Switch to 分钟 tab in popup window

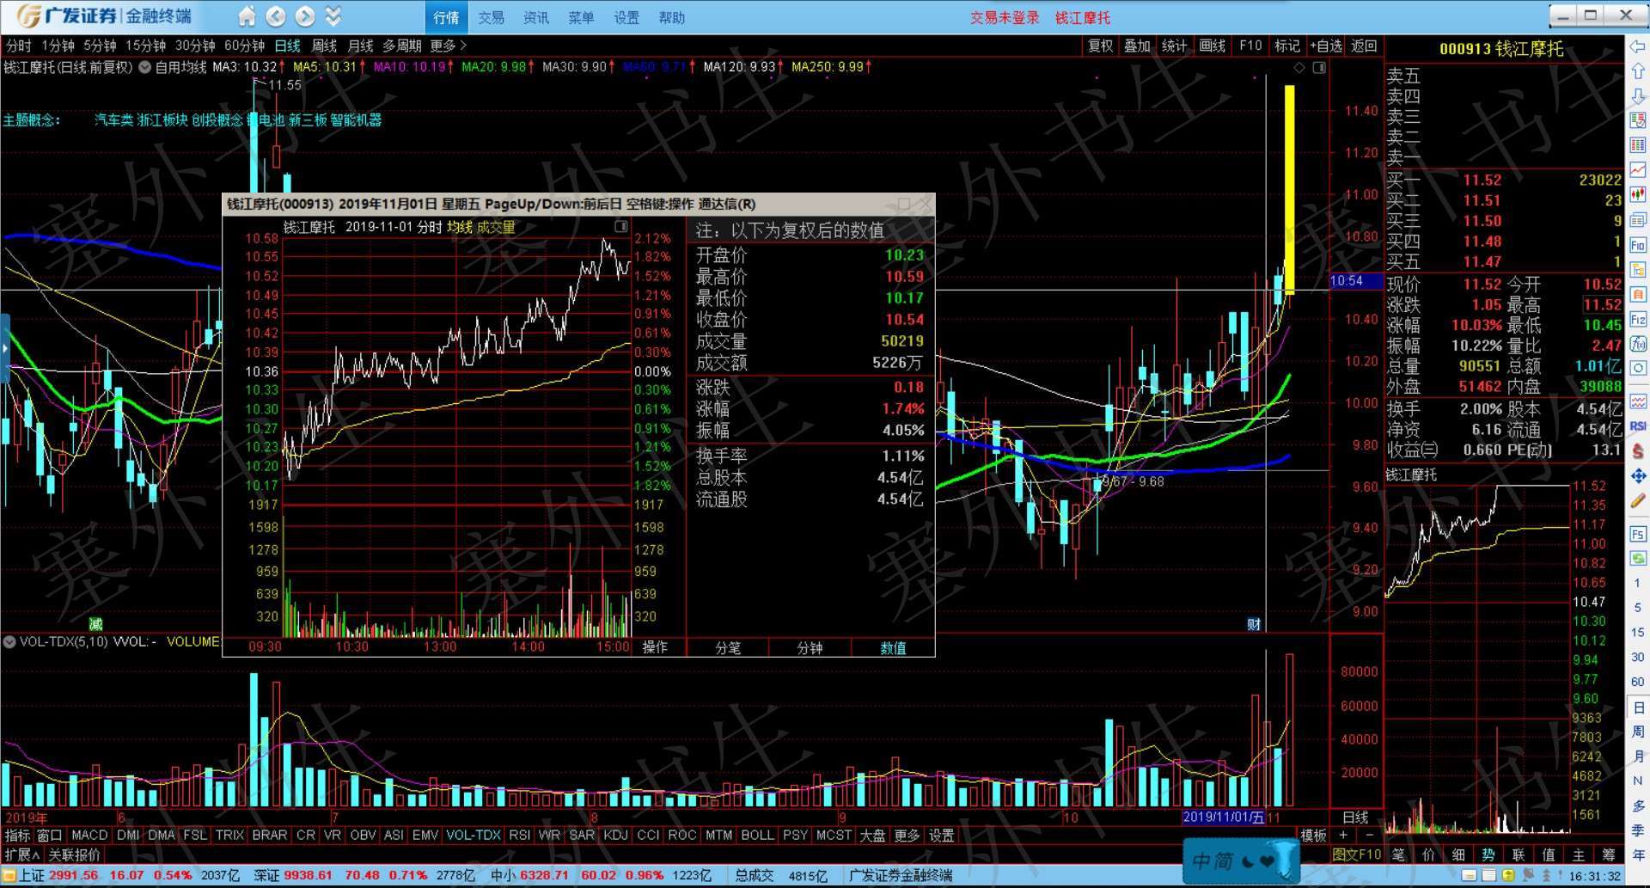[810, 647]
